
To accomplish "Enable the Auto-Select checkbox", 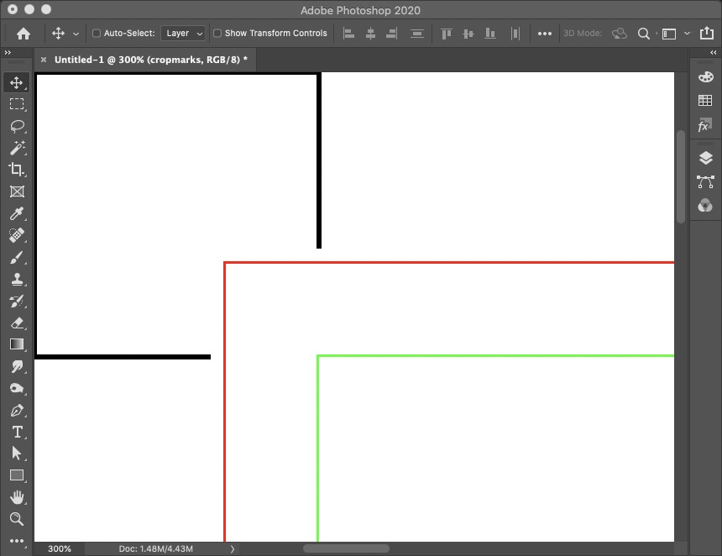I will (x=96, y=33).
